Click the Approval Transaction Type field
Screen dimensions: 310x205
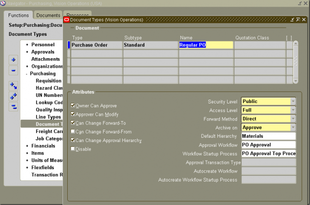(x=269, y=162)
